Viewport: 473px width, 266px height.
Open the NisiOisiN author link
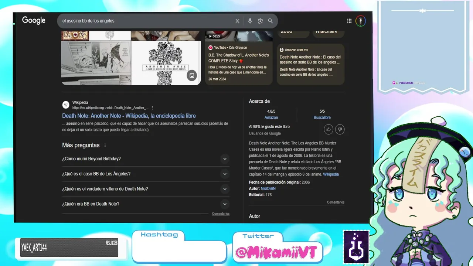pyautogui.click(x=268, y=188)
